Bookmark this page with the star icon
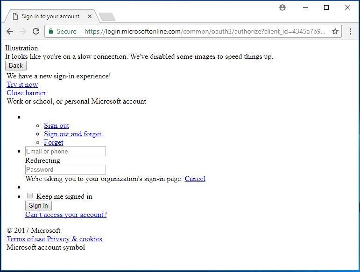The image size is (360, 272). point(335,31)
